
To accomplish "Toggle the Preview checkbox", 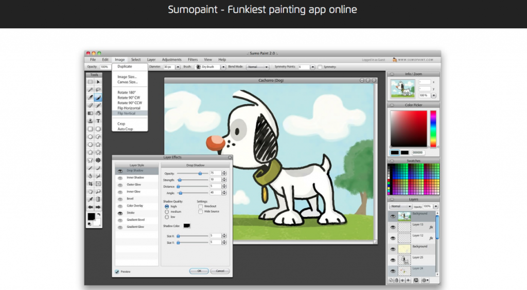I will 117,271.
